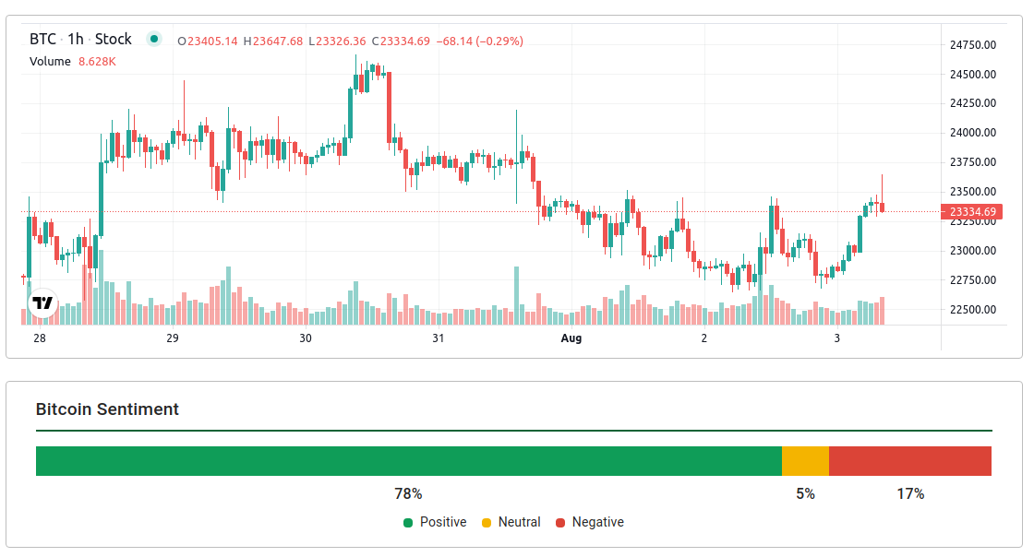Click the 30 date on time axis
Viewport: 1034px width, 557px height.
(306, 338)
